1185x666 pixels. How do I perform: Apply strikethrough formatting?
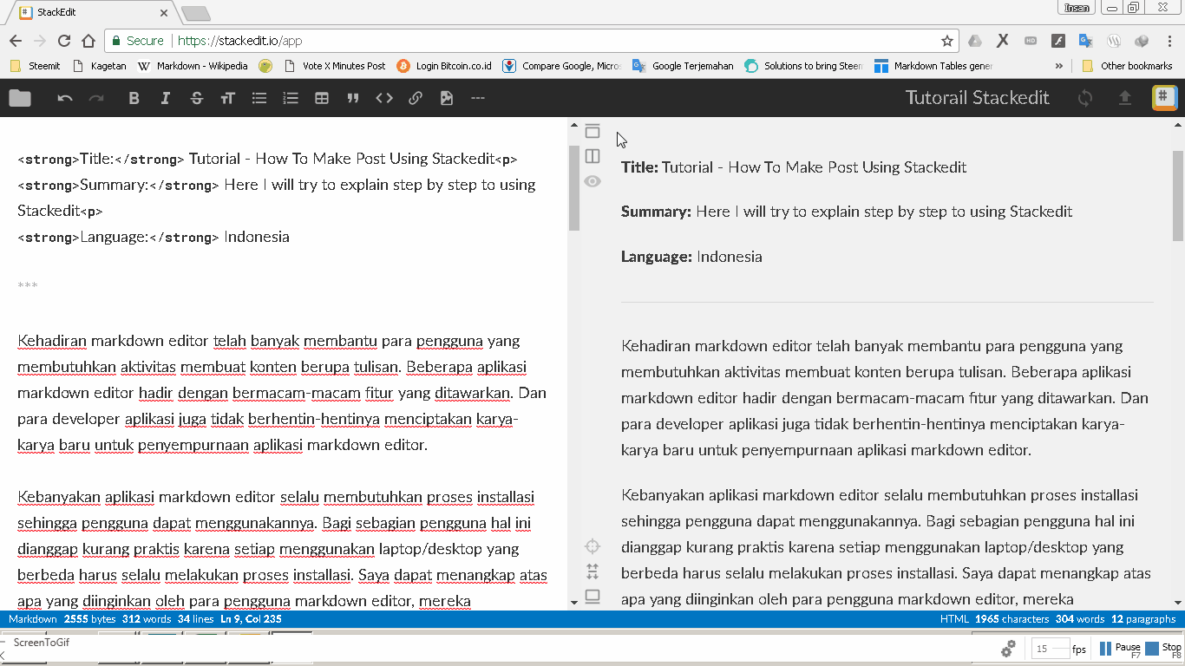[x=196, y=98]
